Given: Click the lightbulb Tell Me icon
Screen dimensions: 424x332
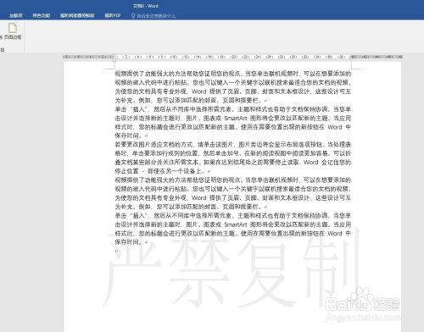Looking at the screenshot, I should coord(133,15).
